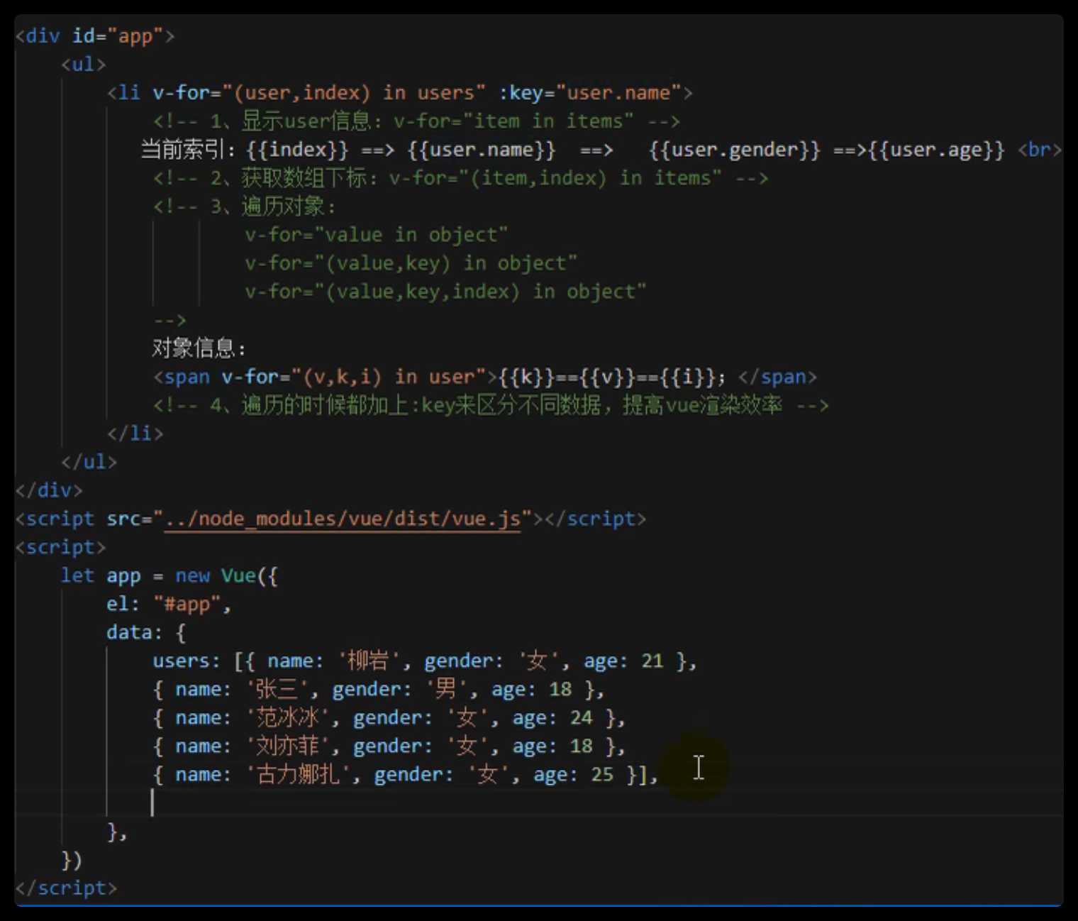Click the users entry named '刘亦菲'
This screenshot has width=1078, height=921.
click(389, 746)
